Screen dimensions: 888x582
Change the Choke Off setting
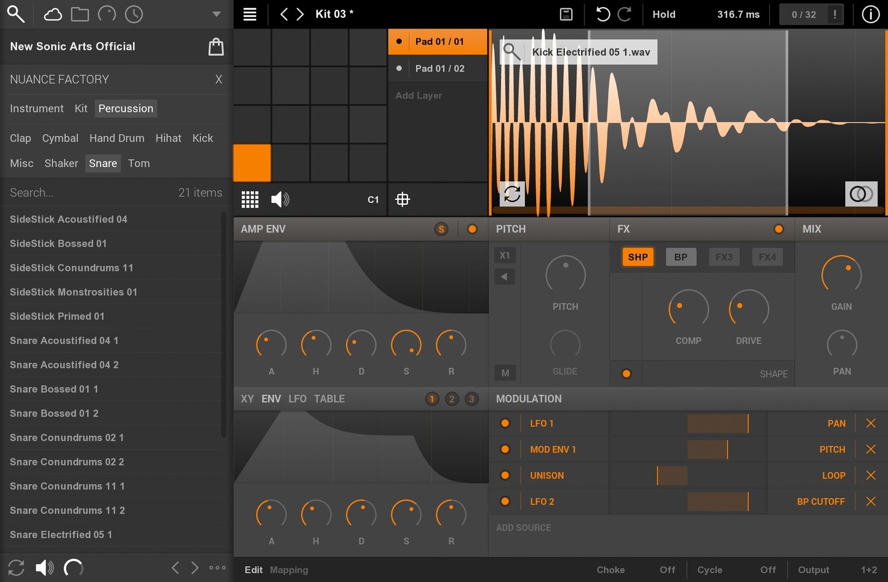(x=667, y=570)
